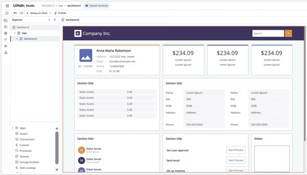Select Solution 5 in the breadcrumb
The height and width of the screenshot is (175, 307).
coord(48,6)
